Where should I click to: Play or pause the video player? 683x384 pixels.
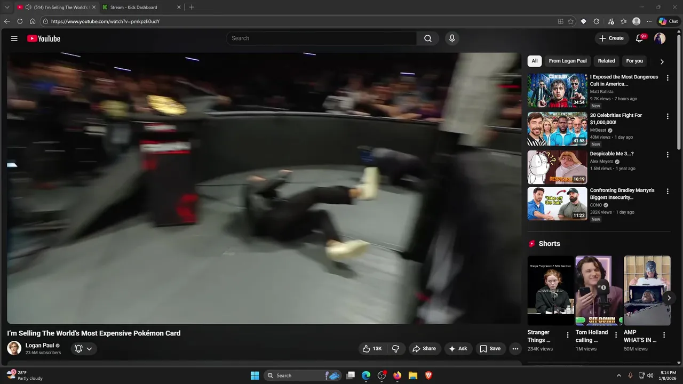tap(264, 188)
